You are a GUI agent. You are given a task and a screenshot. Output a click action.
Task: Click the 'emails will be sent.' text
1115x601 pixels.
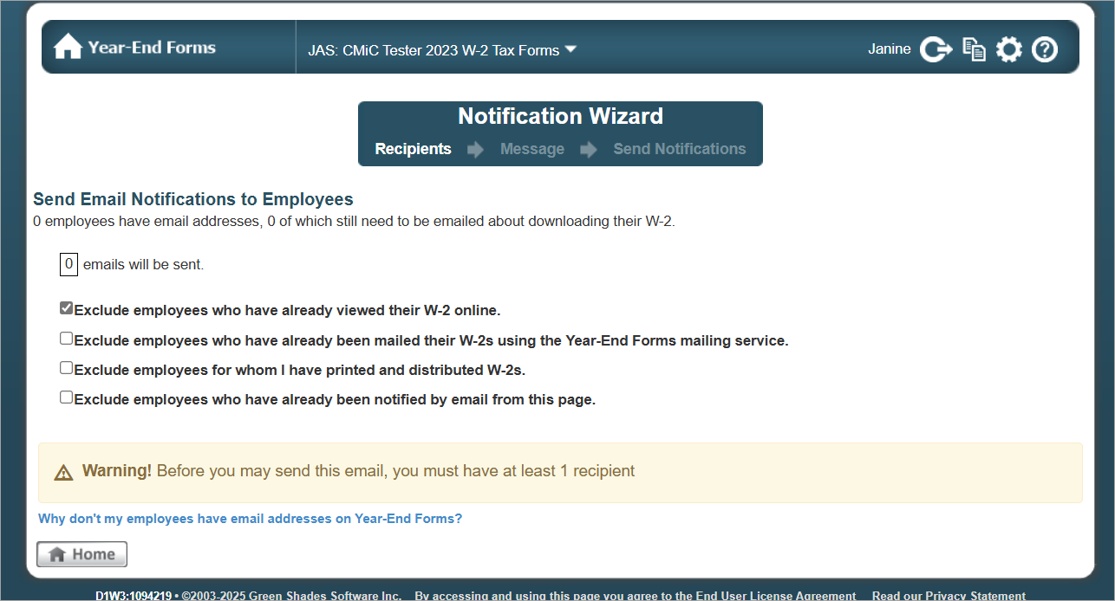click(144, 265)
